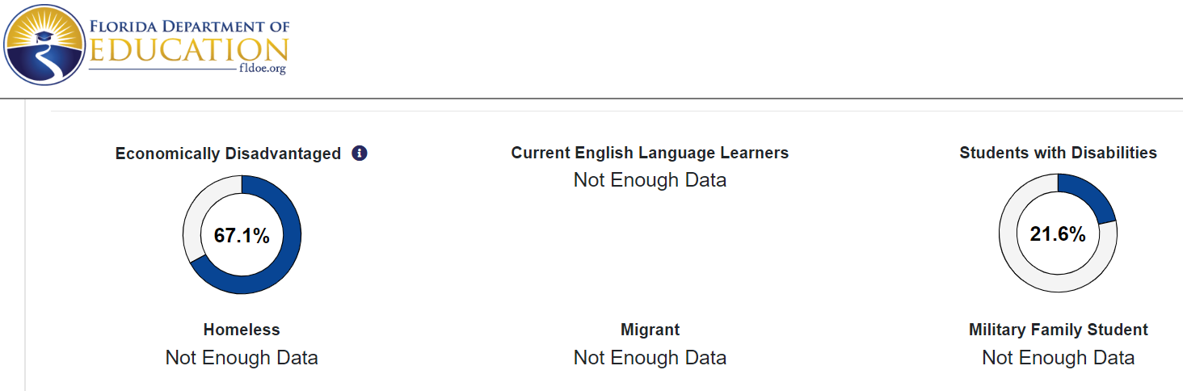Click Not Enough Data under Homeless

(x=242, y=357)
